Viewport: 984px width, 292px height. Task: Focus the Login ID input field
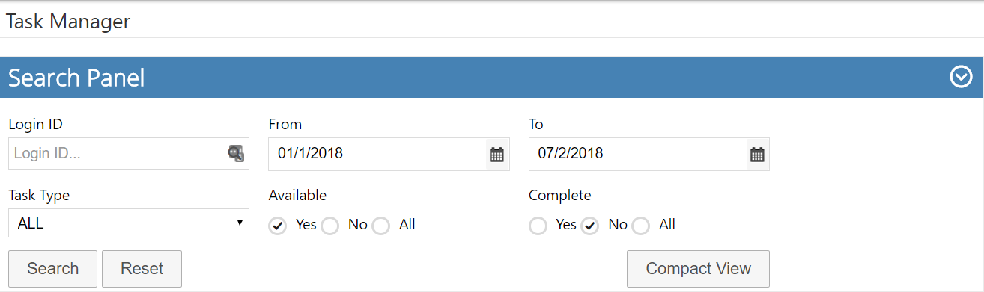click(x=118, y=153)
